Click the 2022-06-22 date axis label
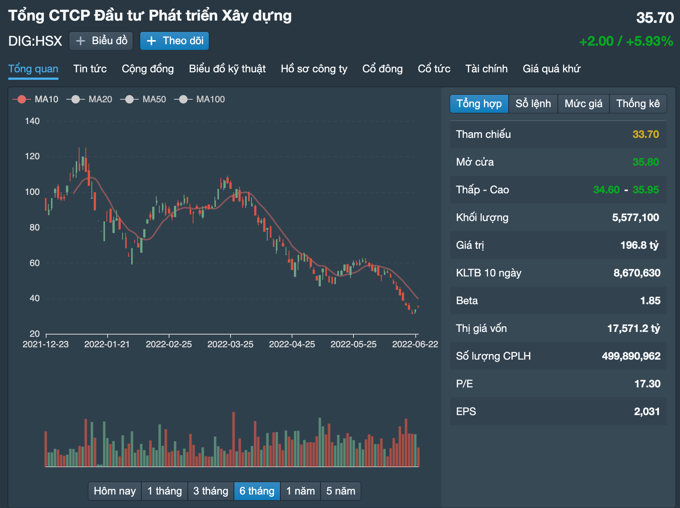Image resolution: width=680 pixels, height=508 pixels. pos(415,344)
